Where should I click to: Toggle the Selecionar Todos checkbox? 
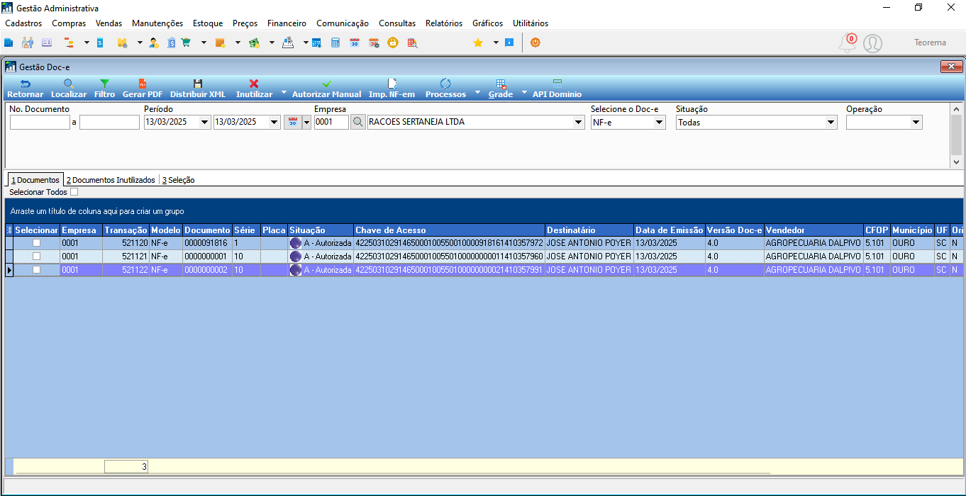(74, 192)
